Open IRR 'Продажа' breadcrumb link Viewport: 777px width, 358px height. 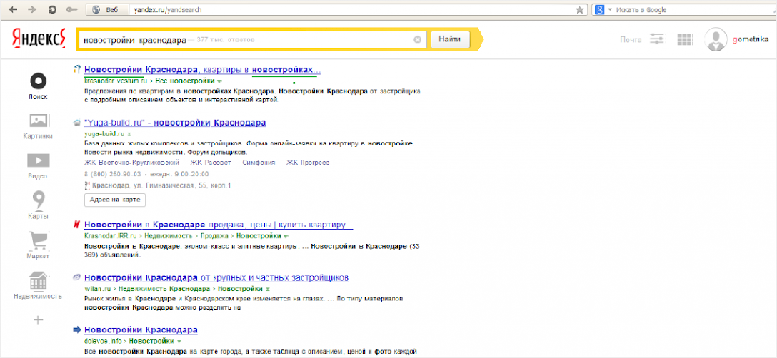click(214, 236)
